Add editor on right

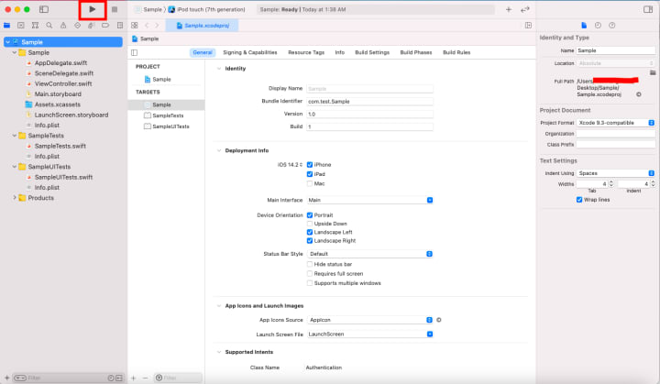tap(528, 26)
